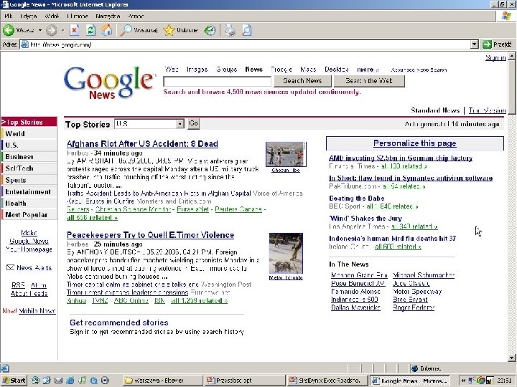This screenshot has height=387, width=517.
Task: Select the Most Popular section tab
Action: (29, 214)
